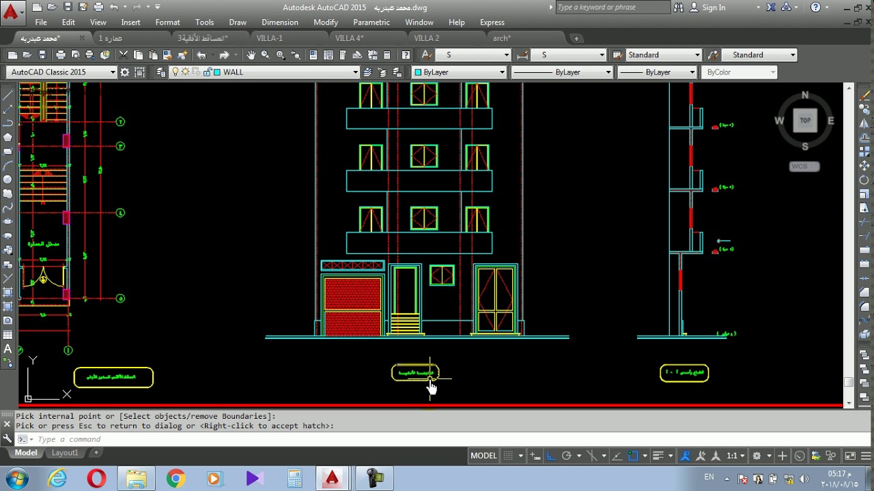The width and height of the screenshot is (874, 491).
Task: Click the Plot printer icon
Action: (x=61, y=55)
